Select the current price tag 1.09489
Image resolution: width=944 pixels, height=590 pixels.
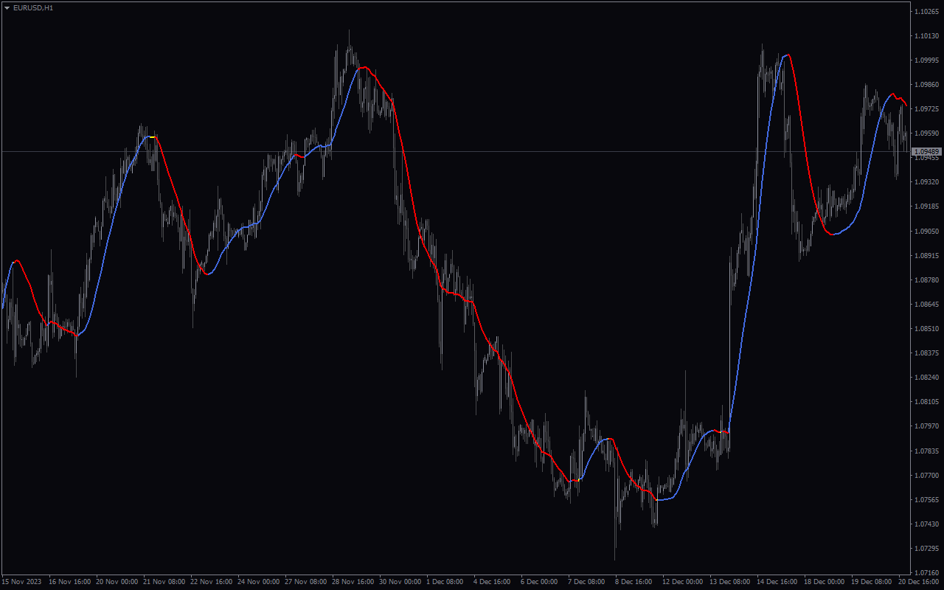pos(927,151)
